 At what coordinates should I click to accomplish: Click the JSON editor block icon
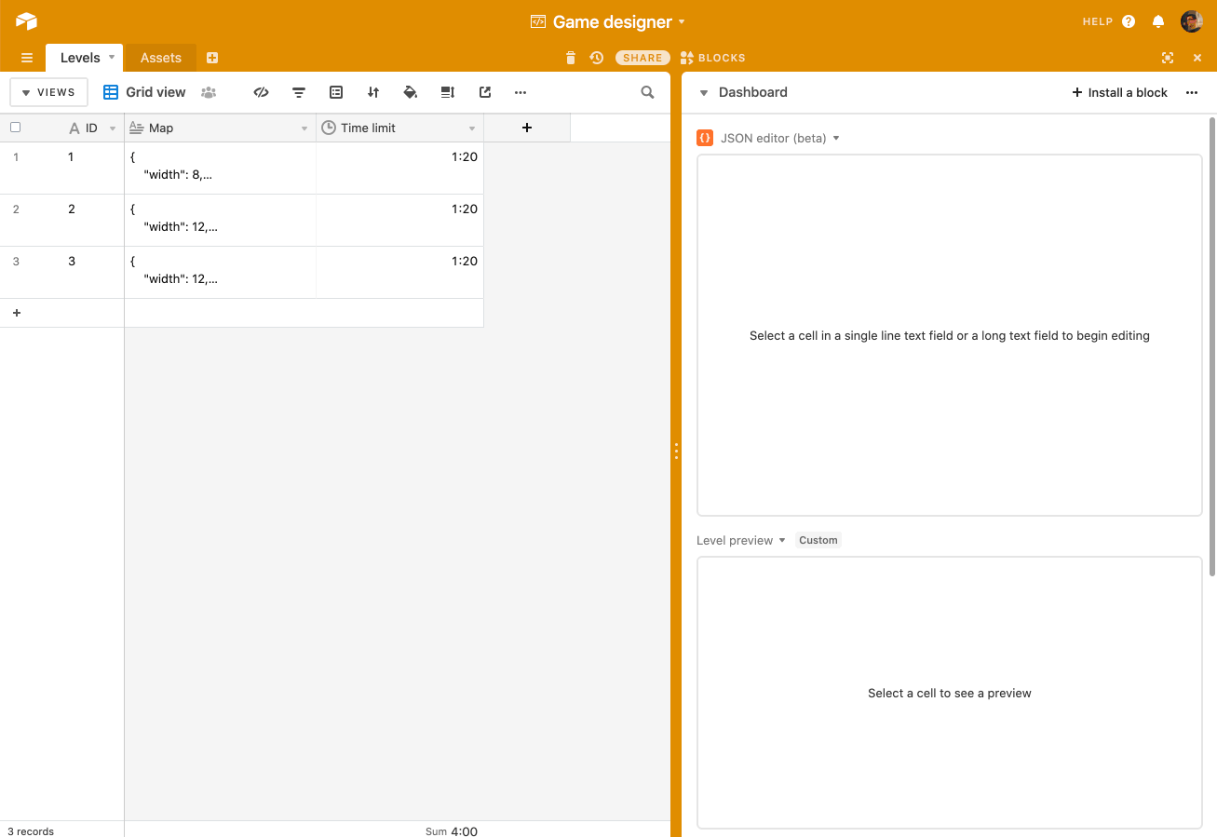point(705,138)
